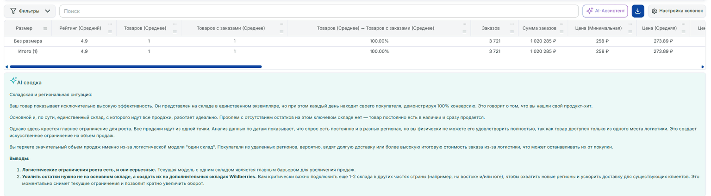Sort by Заказов column header
711x196 pixels.
click(x=491, y=29)
